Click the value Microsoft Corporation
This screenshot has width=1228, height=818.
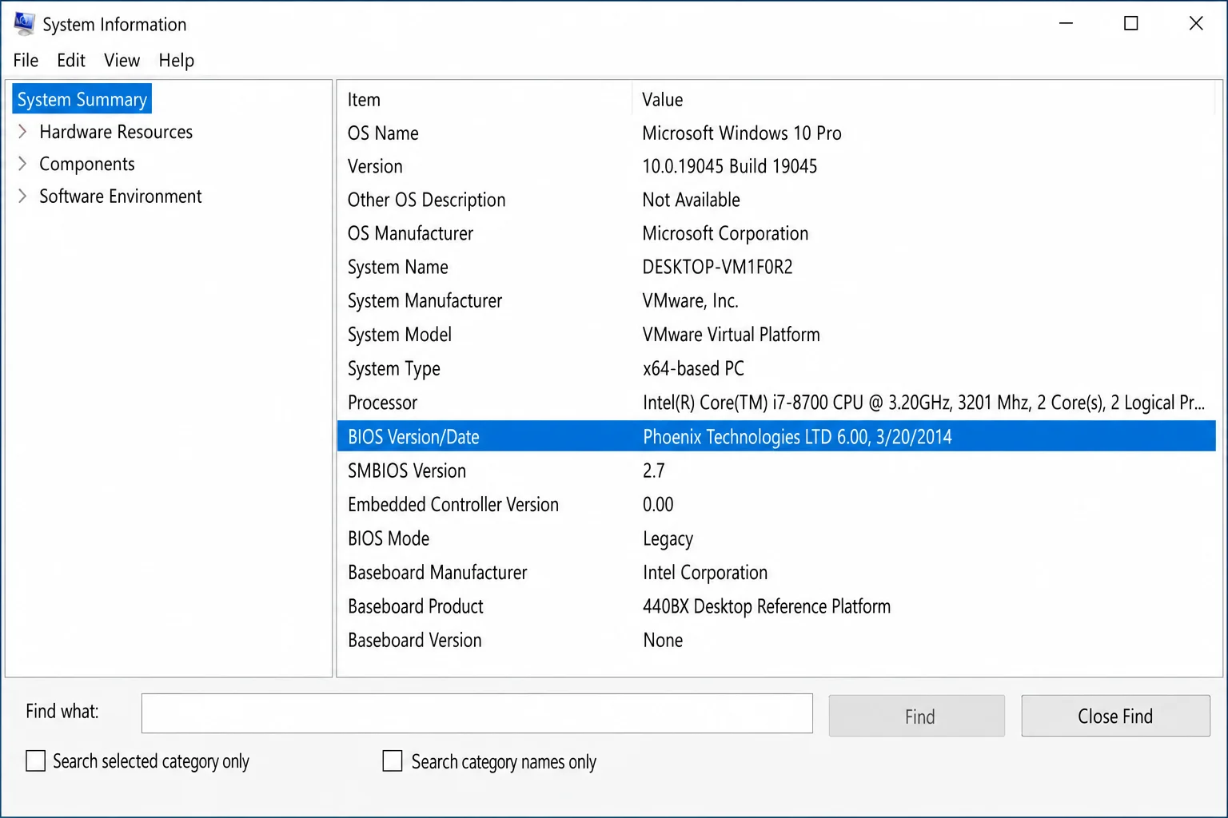coord(725,233)
